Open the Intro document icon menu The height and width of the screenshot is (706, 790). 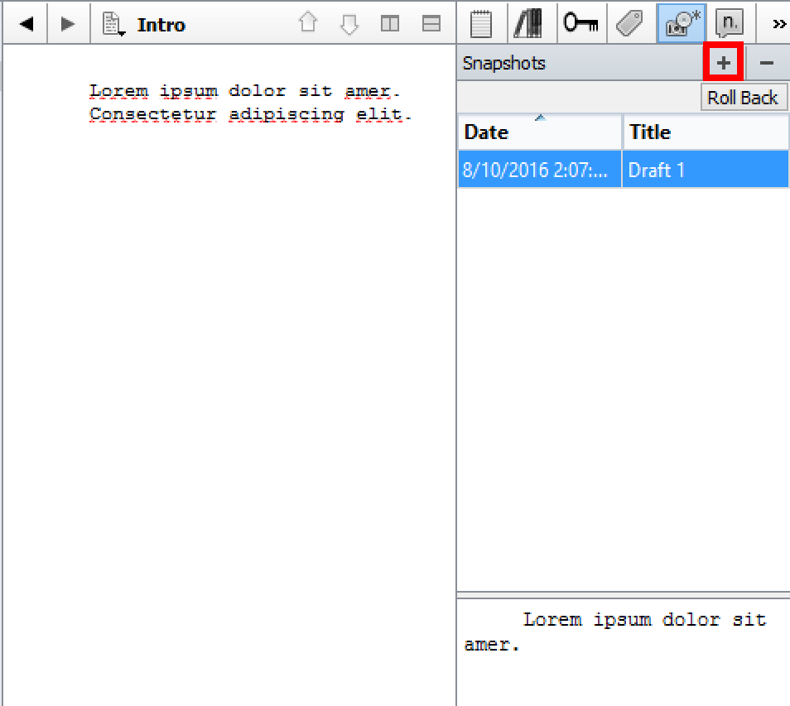point(114,24)
